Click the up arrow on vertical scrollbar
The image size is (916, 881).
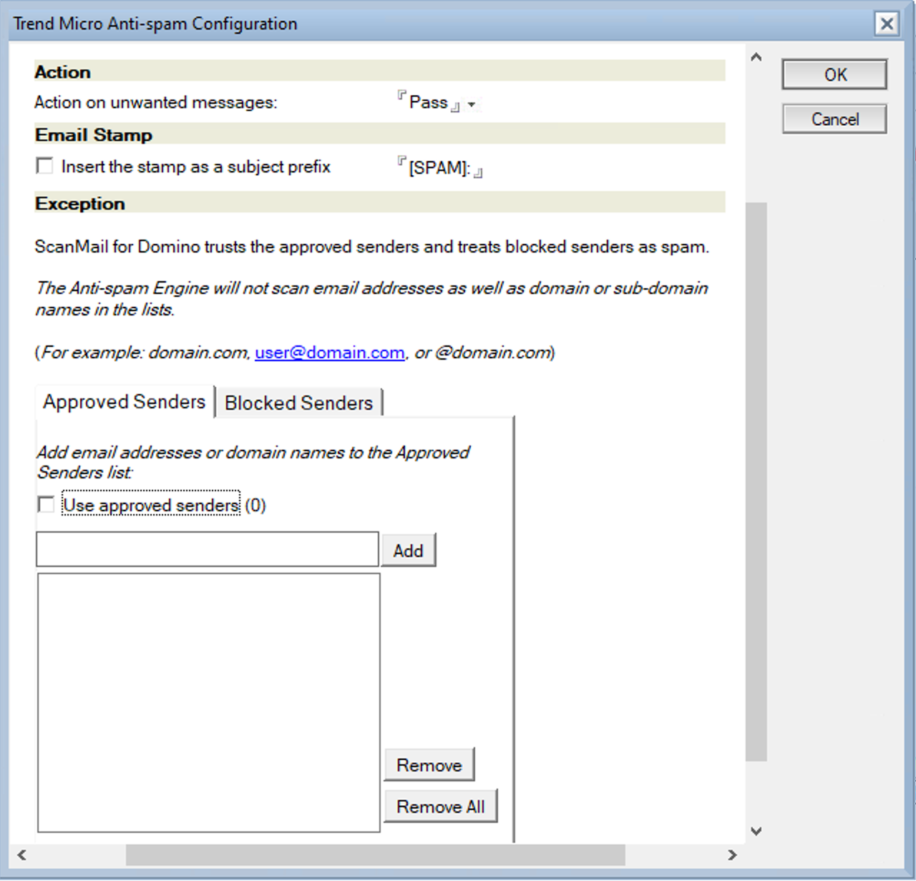pyautogui.click(x=756, y=56)
